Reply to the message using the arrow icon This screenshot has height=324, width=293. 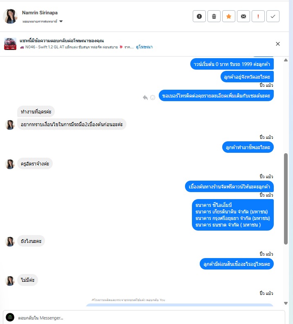[x=145, y=97]
